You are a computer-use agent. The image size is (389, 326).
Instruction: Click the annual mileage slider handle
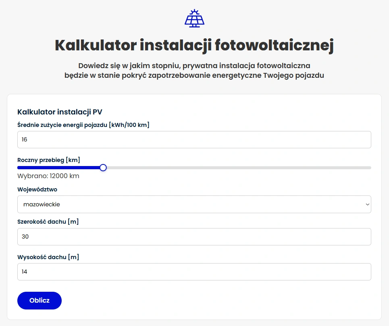[x=103, y=168]
